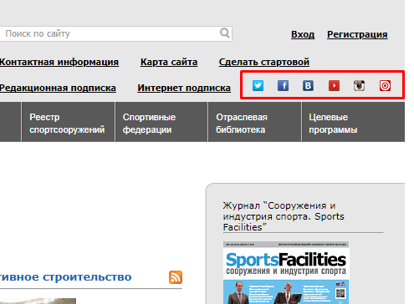Open the Twitter social icon
The image size is (414, 304).
pos(258,85)
